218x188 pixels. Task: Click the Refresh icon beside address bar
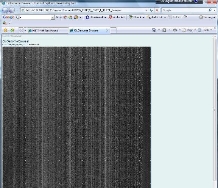point(151,10)
